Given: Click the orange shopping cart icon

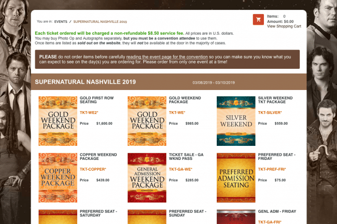Looking at the screenshot, I should point(258,20).
